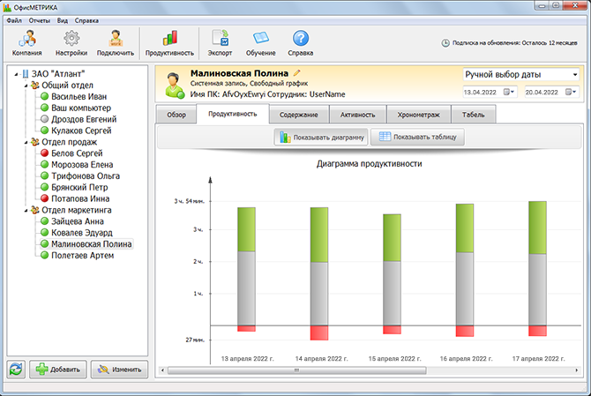Image resolution: width=591 pixels, height=396 pixels.
Task: Click the Добавить button
Action: tap(57, 370)
